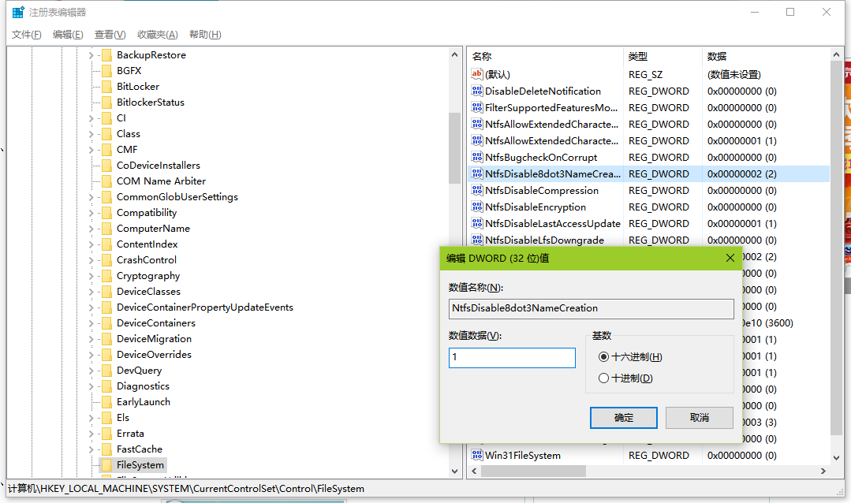This screenshot has width=851, height=503.
Task: Click the folder icon beside Cryptography key
Action: (106, 275)
